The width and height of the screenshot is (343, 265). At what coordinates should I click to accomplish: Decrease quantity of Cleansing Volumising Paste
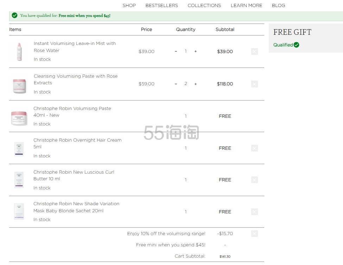[x=176, y=84]
